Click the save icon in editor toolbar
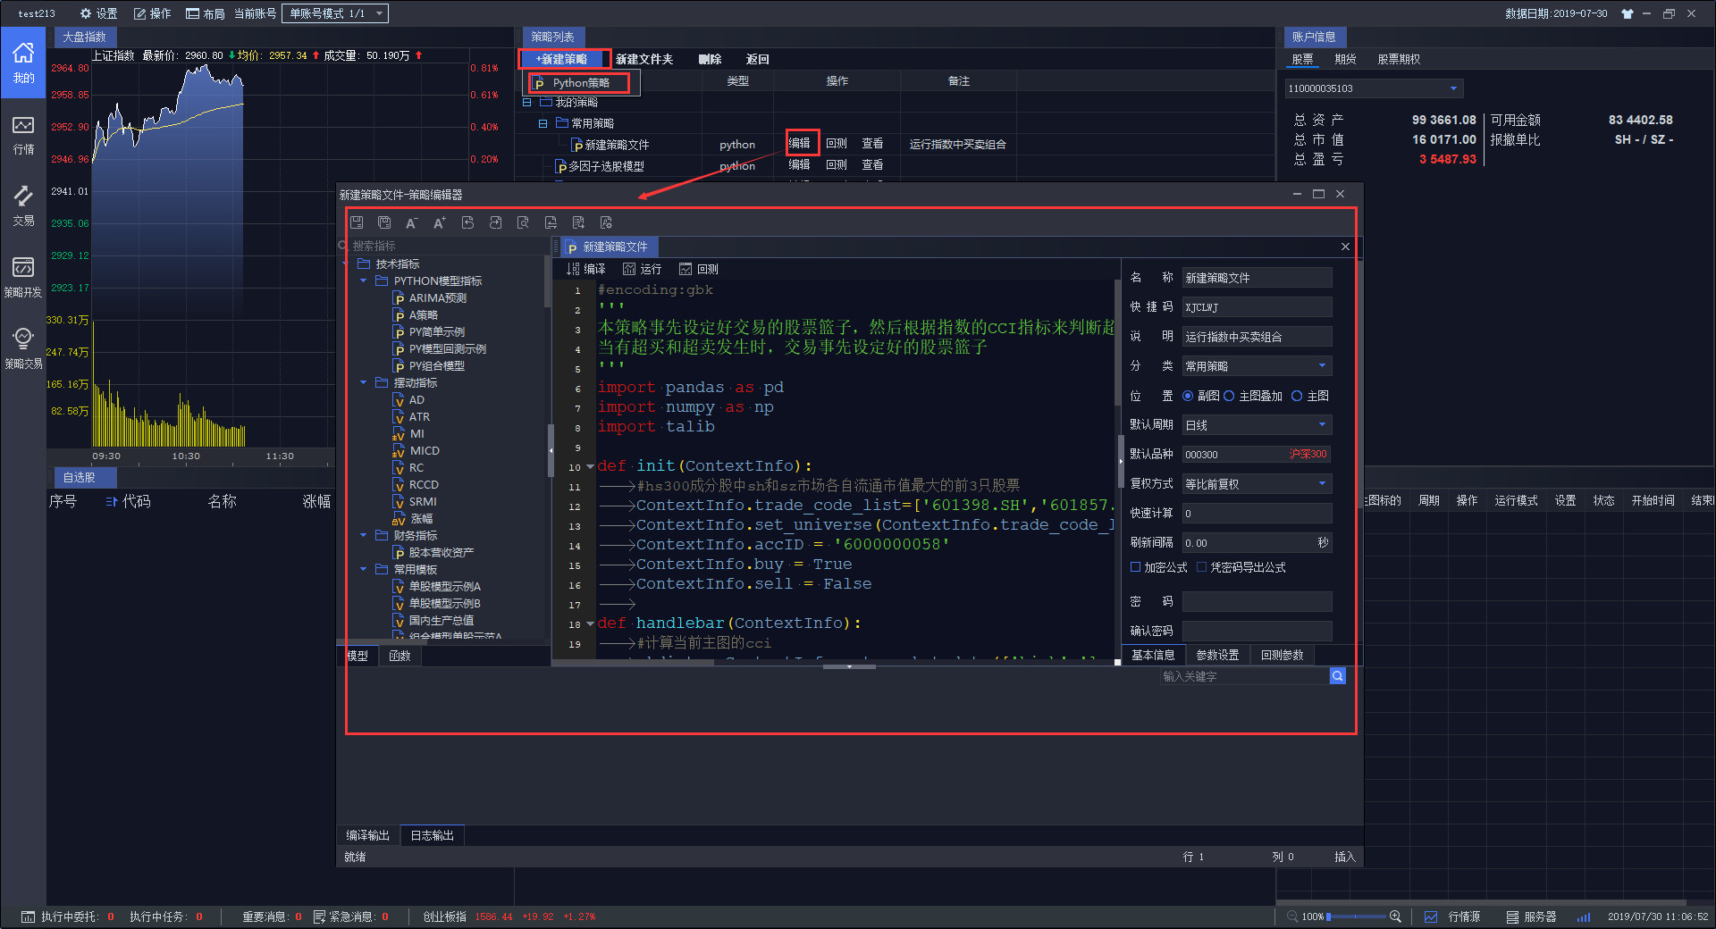Screen dimensions: 1716x929 [x=357, y=222]
